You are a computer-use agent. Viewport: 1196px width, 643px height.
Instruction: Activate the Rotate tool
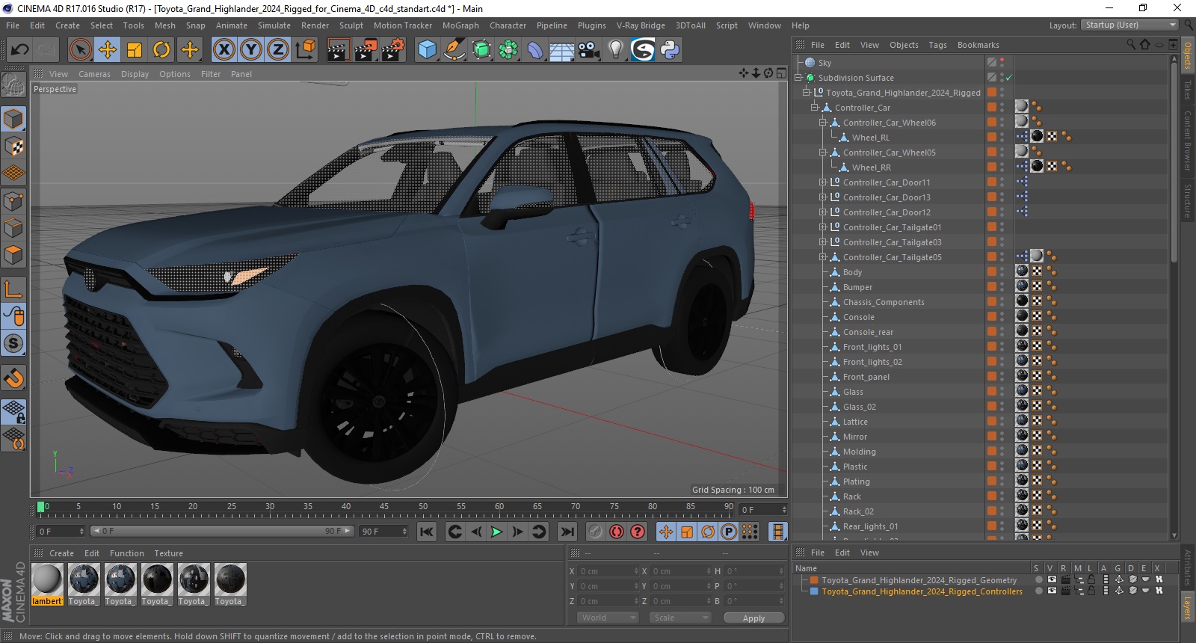click(x=161, y=50)
